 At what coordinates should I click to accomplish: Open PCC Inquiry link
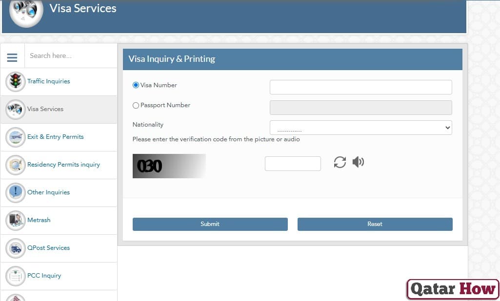point(44,276)
